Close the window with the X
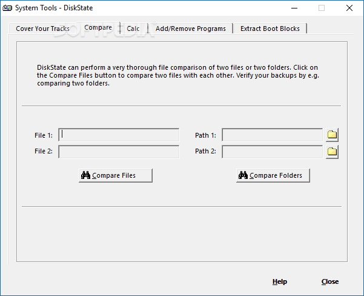 coord(349,8)
